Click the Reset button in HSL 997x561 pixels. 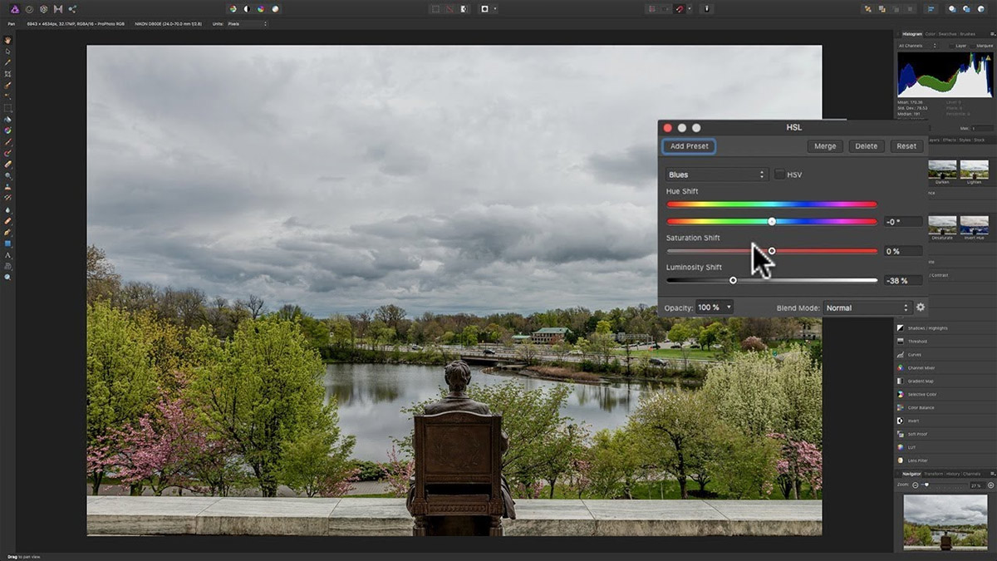tap(906, 146)
